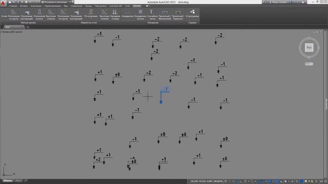Switch to the Vault ribbon tab
The width and height of the screenshot is (328, 184).
pyautogui.click(x=128, y=6)
